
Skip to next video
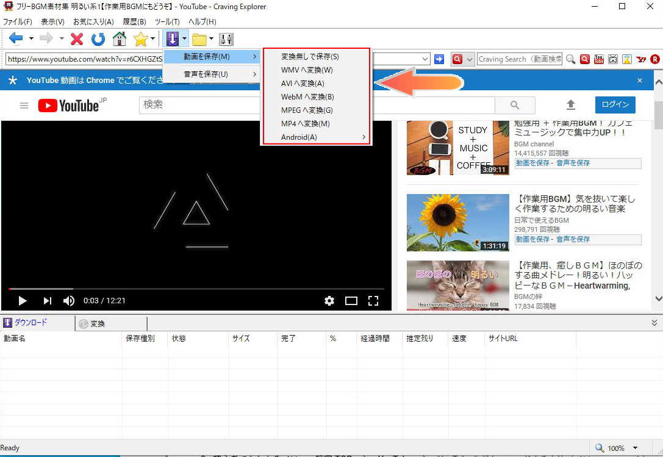48,301
